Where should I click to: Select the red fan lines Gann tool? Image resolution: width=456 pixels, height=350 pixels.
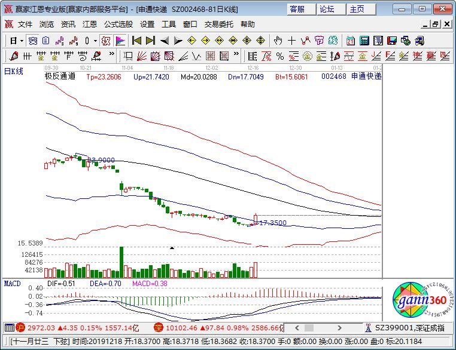pos(142,56)
